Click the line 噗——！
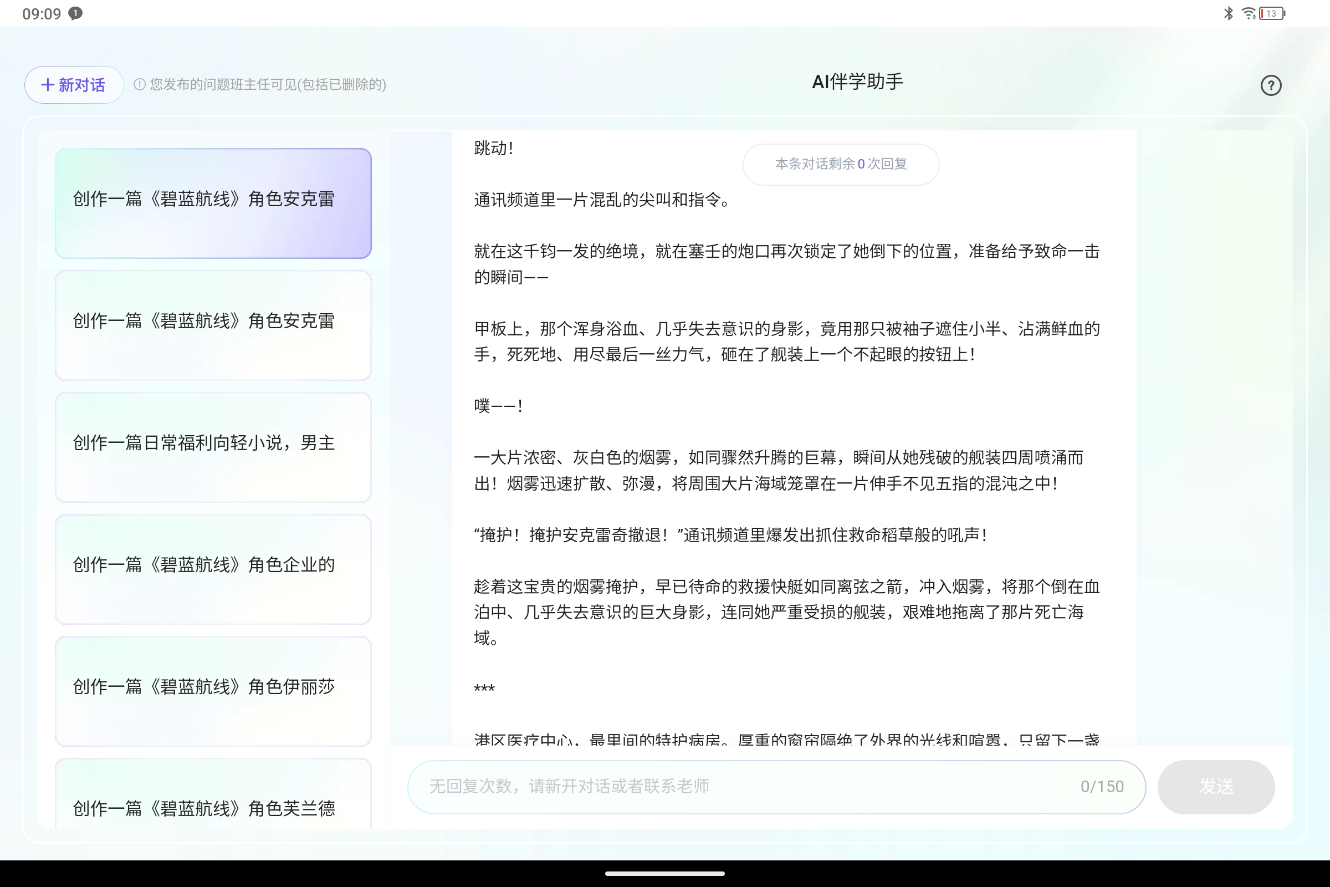 [x=498, y=406]
